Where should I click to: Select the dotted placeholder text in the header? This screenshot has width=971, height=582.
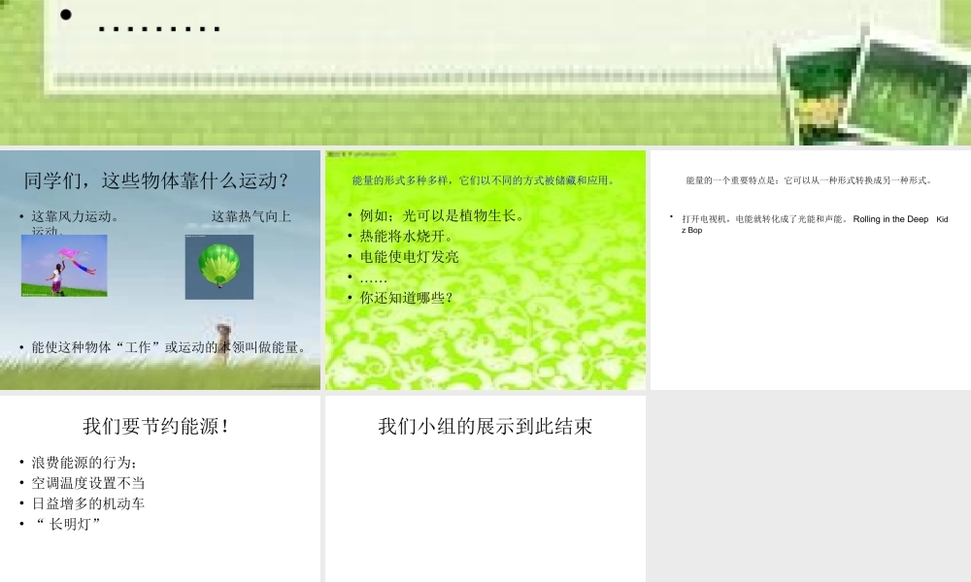158,27
